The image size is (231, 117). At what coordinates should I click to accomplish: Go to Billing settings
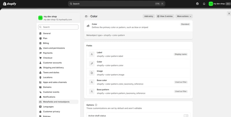(x=58, y=43)
